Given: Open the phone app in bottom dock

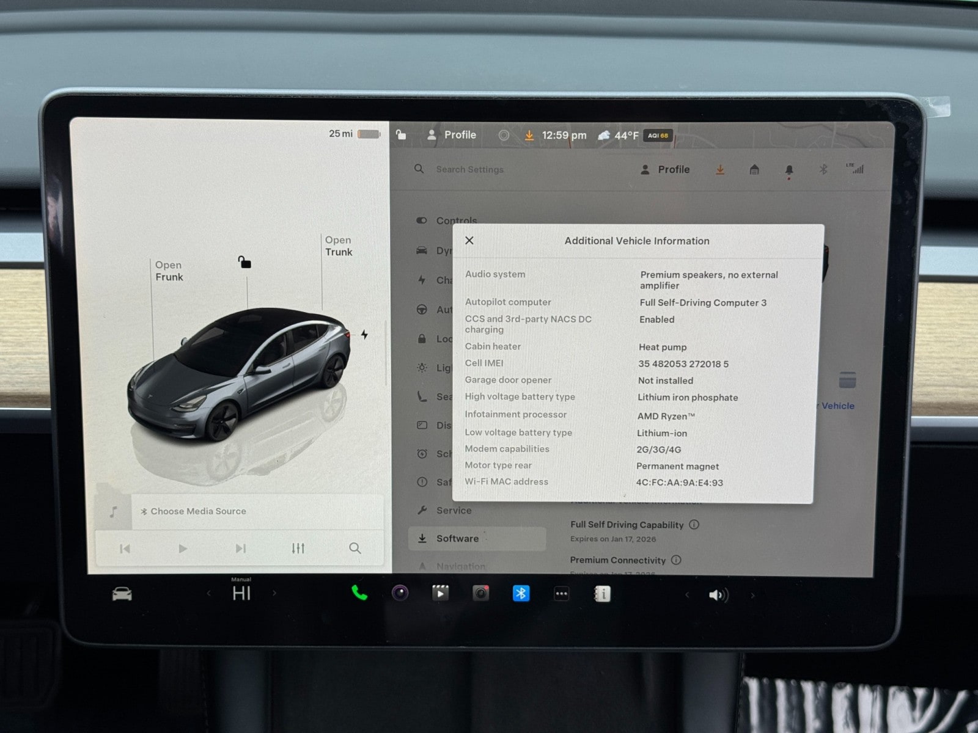Looking at the screenshot, I should 359,593.
